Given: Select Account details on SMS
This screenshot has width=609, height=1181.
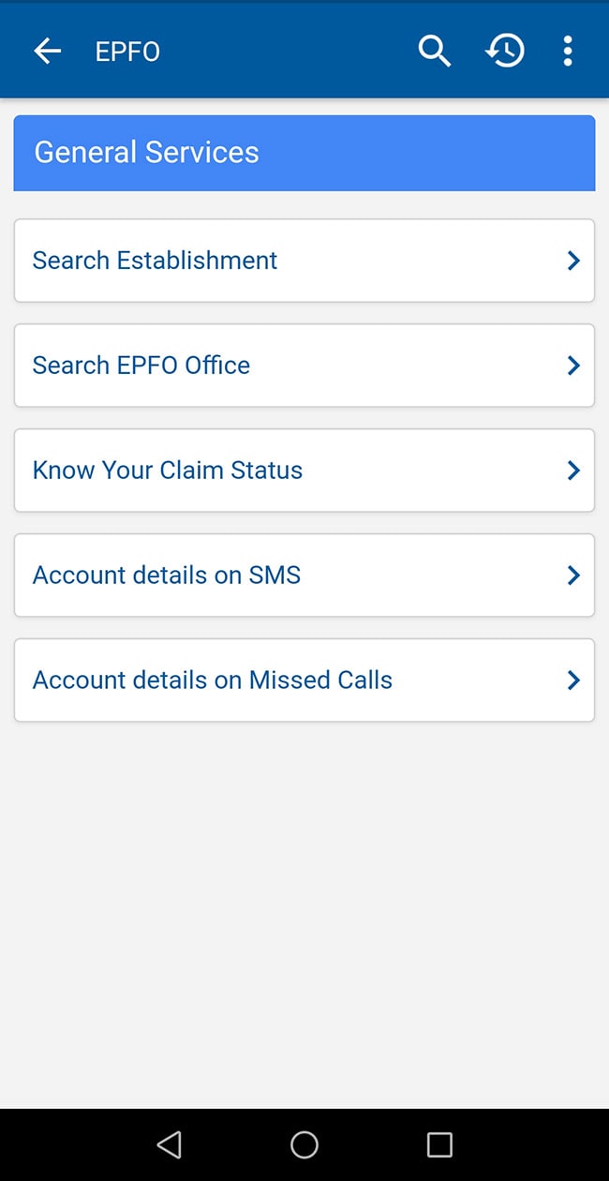Looking at the screenshot, I should click(167, 576).
